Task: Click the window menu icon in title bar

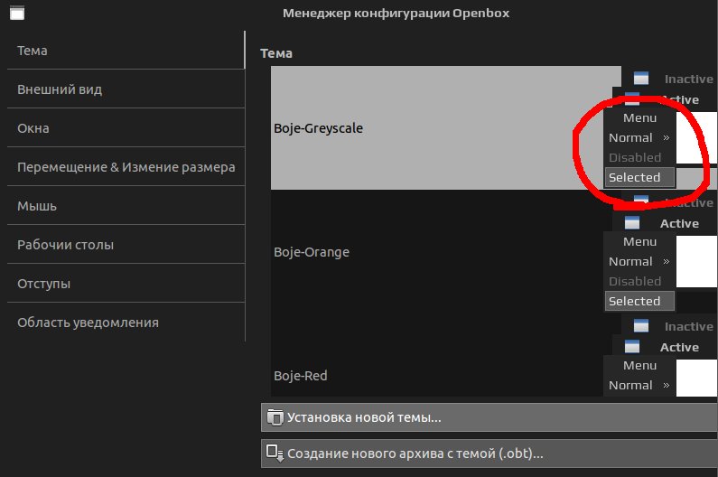Action: 14,14
